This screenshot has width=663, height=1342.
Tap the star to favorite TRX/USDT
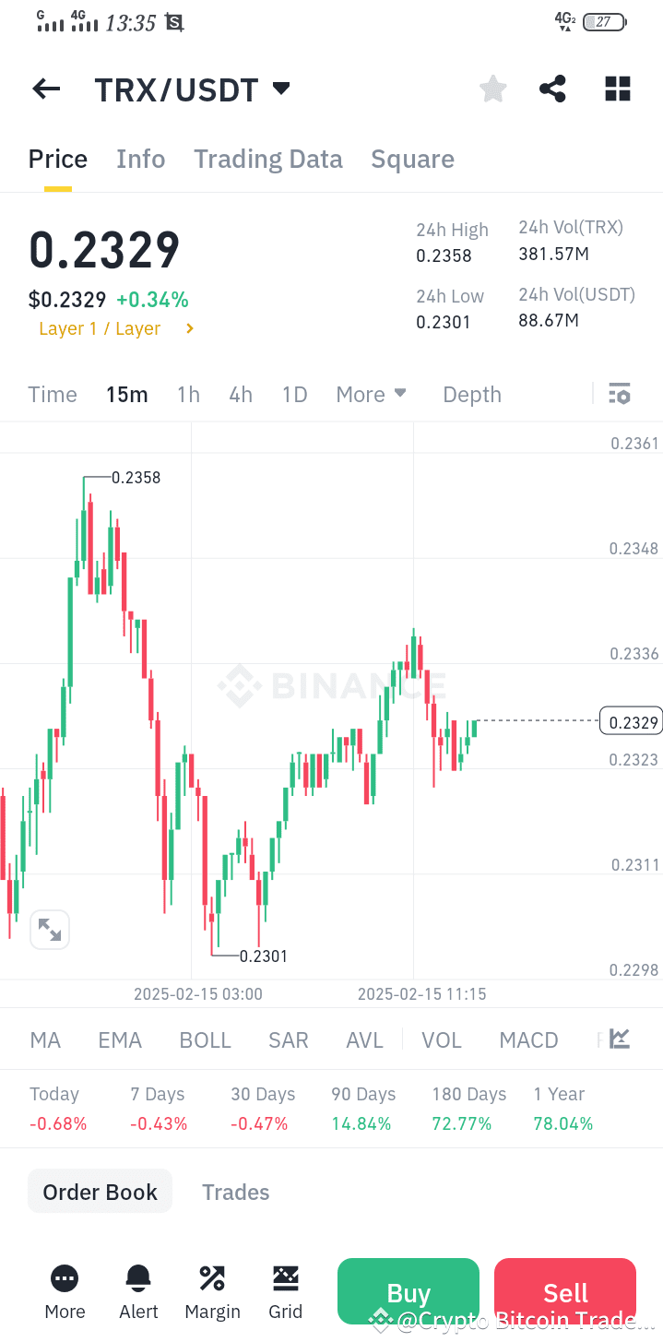coord(492,89)
